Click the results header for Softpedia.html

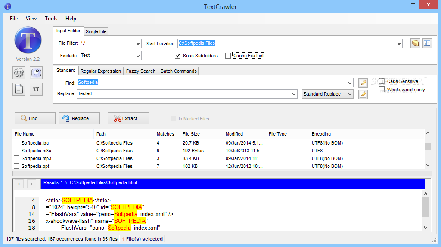click(x=233, y=184)
